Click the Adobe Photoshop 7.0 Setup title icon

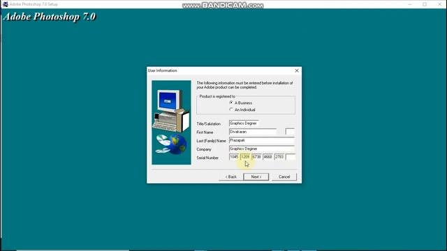(x=5, y=4)
